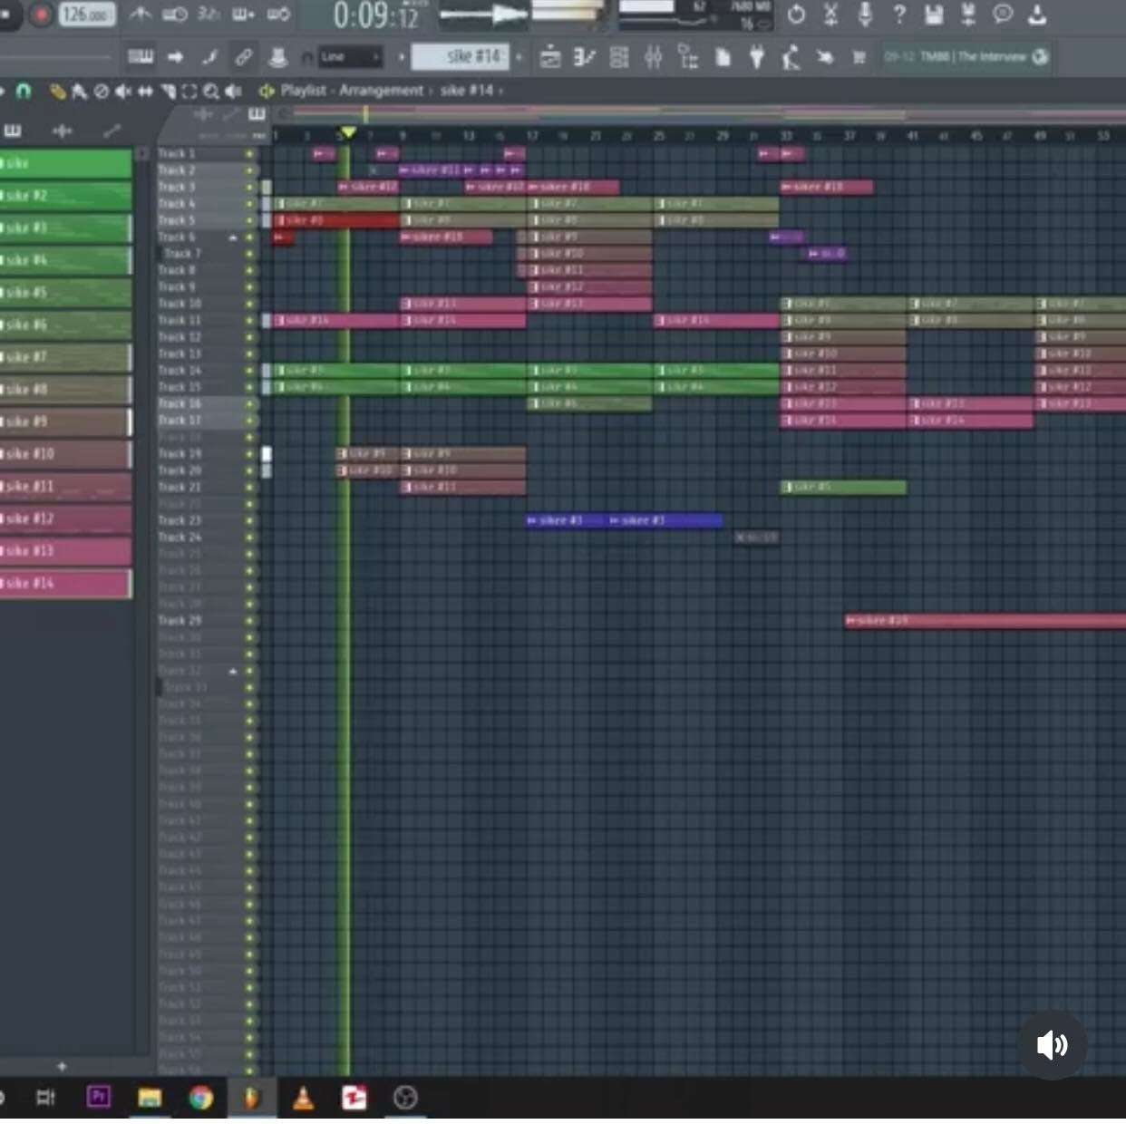Click the 0:09:12 time display
This screenshot has width=1126, height=1124.
coord(375,15)
